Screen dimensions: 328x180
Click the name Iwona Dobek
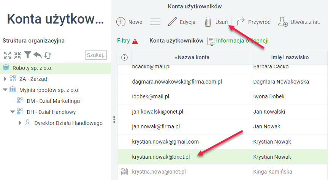point(269,96)
